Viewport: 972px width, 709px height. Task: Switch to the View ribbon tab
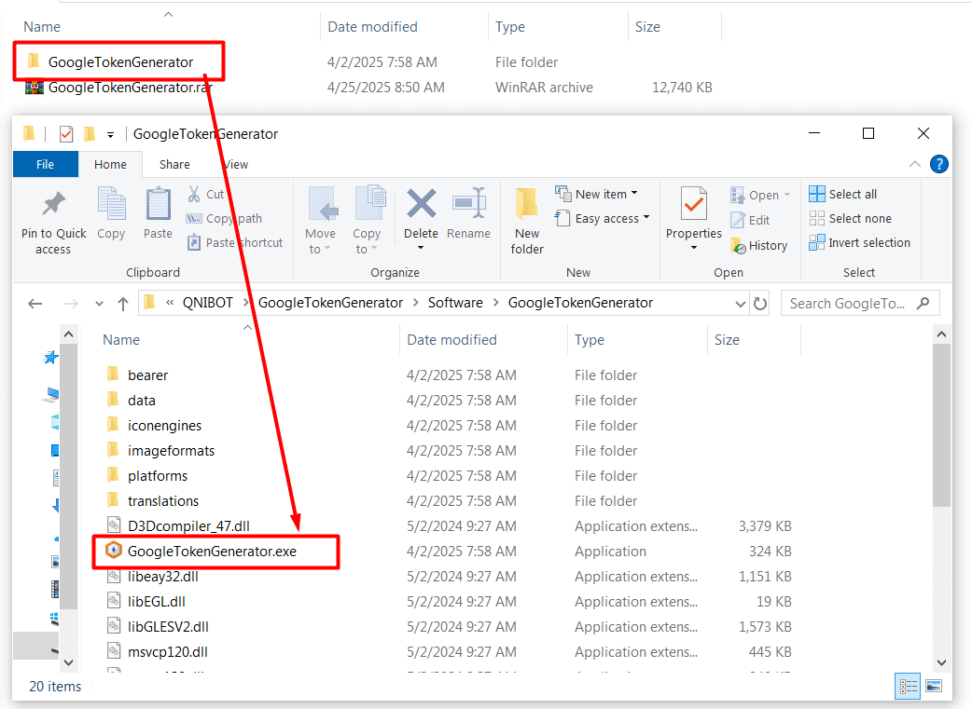[x=236, y=164]
